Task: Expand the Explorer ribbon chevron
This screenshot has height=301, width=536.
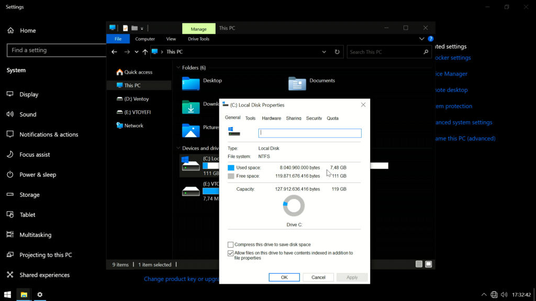Action: pos(422,39)
